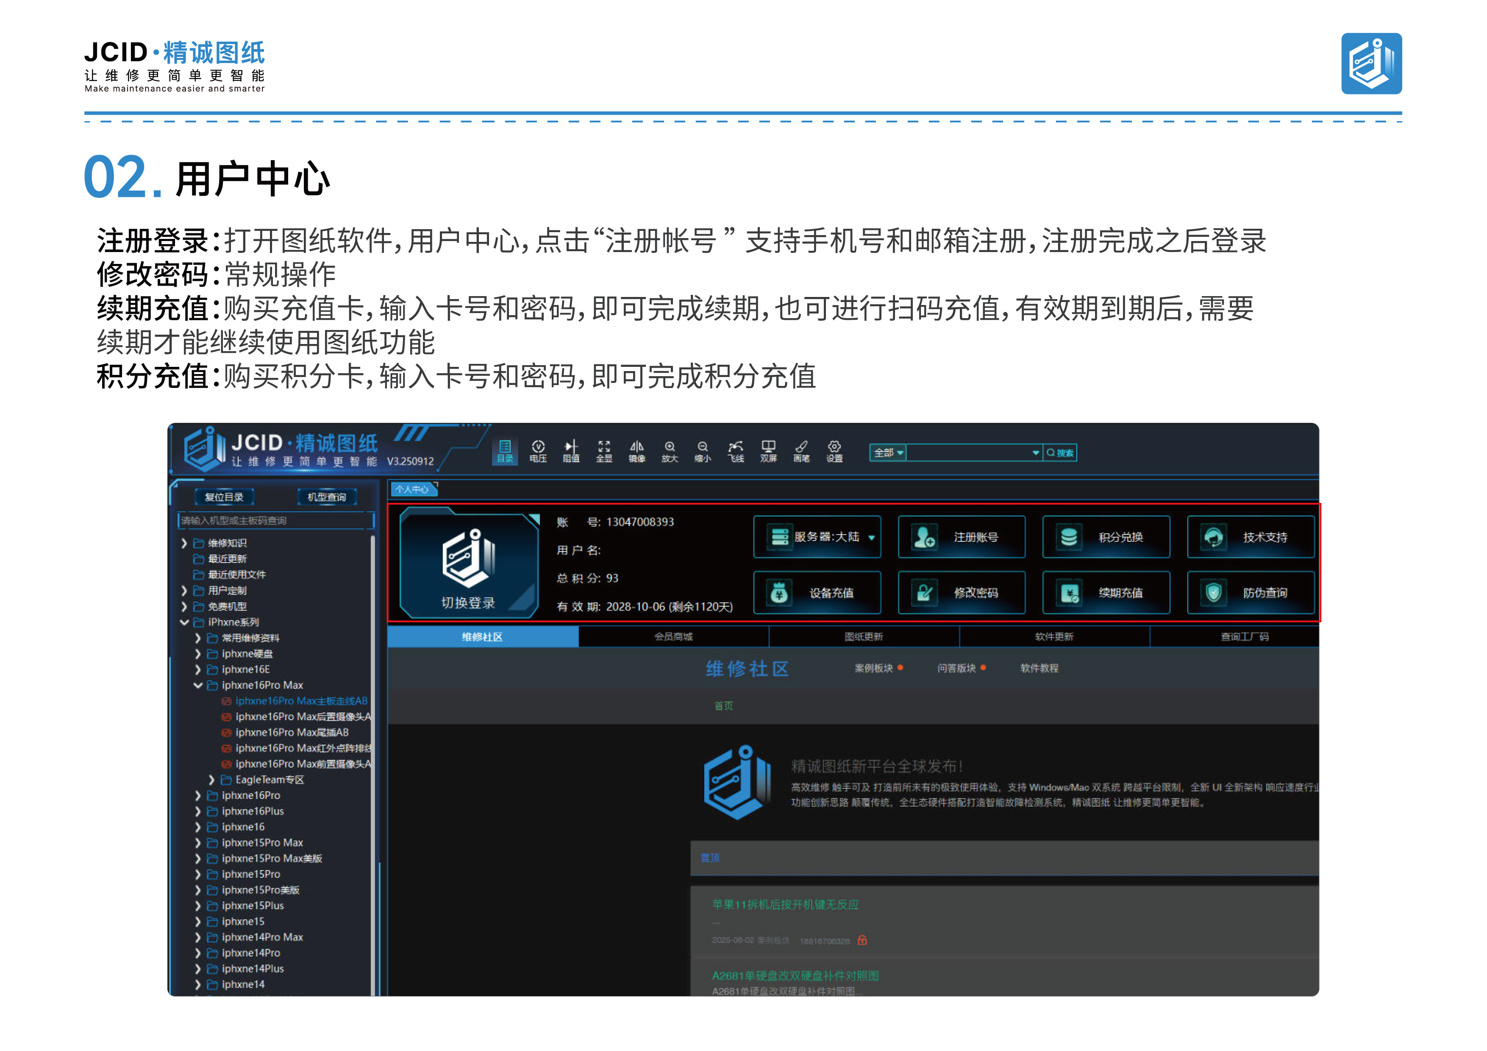Screen dimensions: 1487x1051
Task: Open the 目录 directory toolbar icon
Action: coord(505,451)
